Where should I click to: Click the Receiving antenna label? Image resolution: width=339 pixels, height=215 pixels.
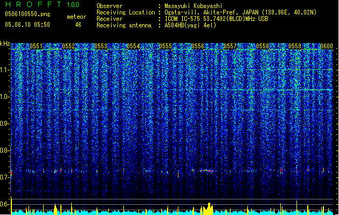124,25
